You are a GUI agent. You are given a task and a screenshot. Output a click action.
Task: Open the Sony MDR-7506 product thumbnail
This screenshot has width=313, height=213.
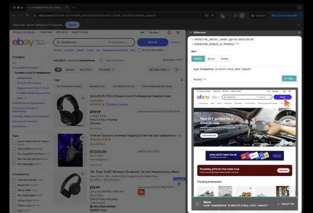click(x=70, y=111)
